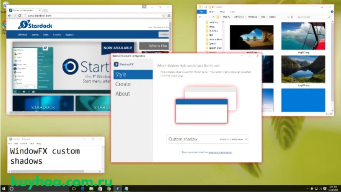The image size is (341, 192).
Task: Click Windows in the Explorer breadcrumb
Action: tap(252, 17)
